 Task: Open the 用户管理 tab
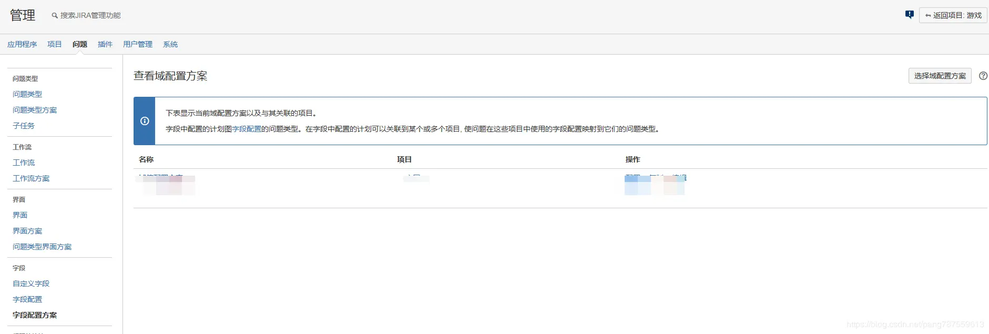coord(138,44)
